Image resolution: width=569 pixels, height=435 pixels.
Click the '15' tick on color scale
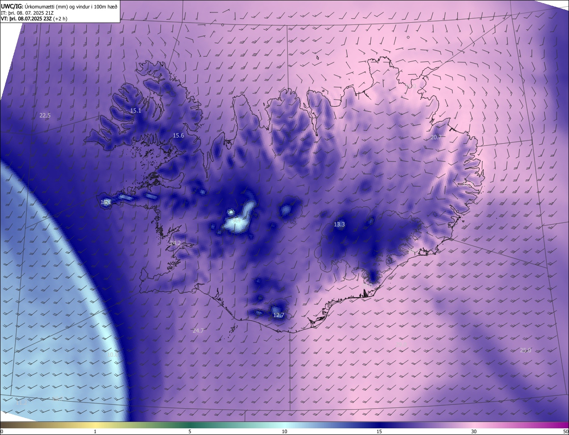point(379,431)
